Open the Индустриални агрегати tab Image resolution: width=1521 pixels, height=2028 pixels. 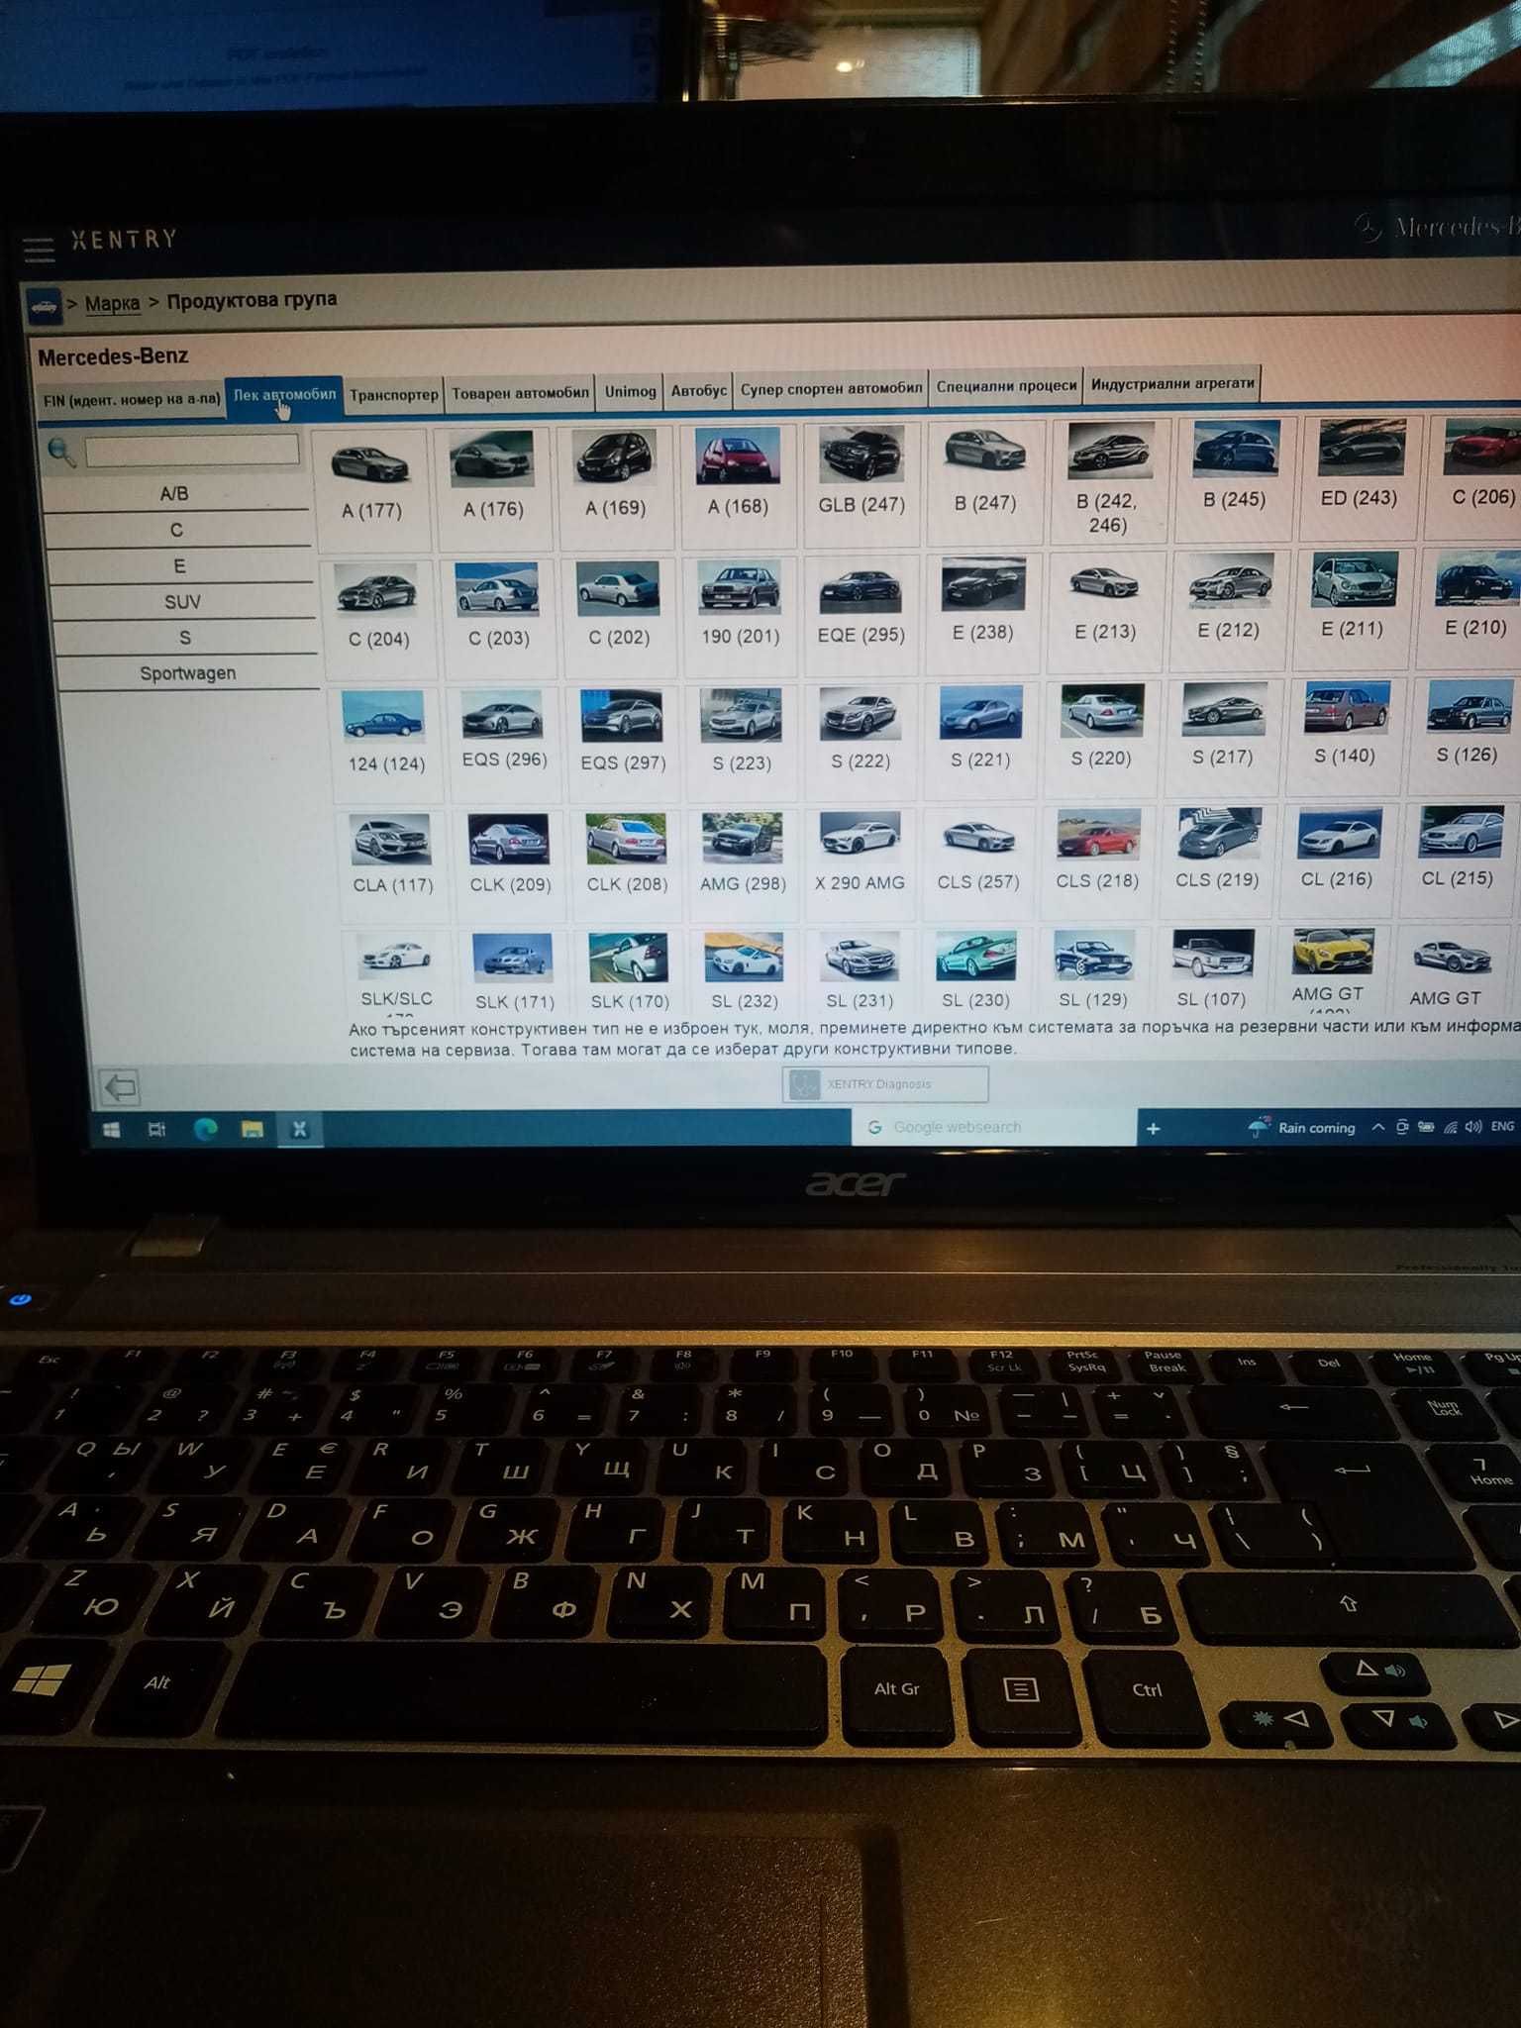(1172, 383)
